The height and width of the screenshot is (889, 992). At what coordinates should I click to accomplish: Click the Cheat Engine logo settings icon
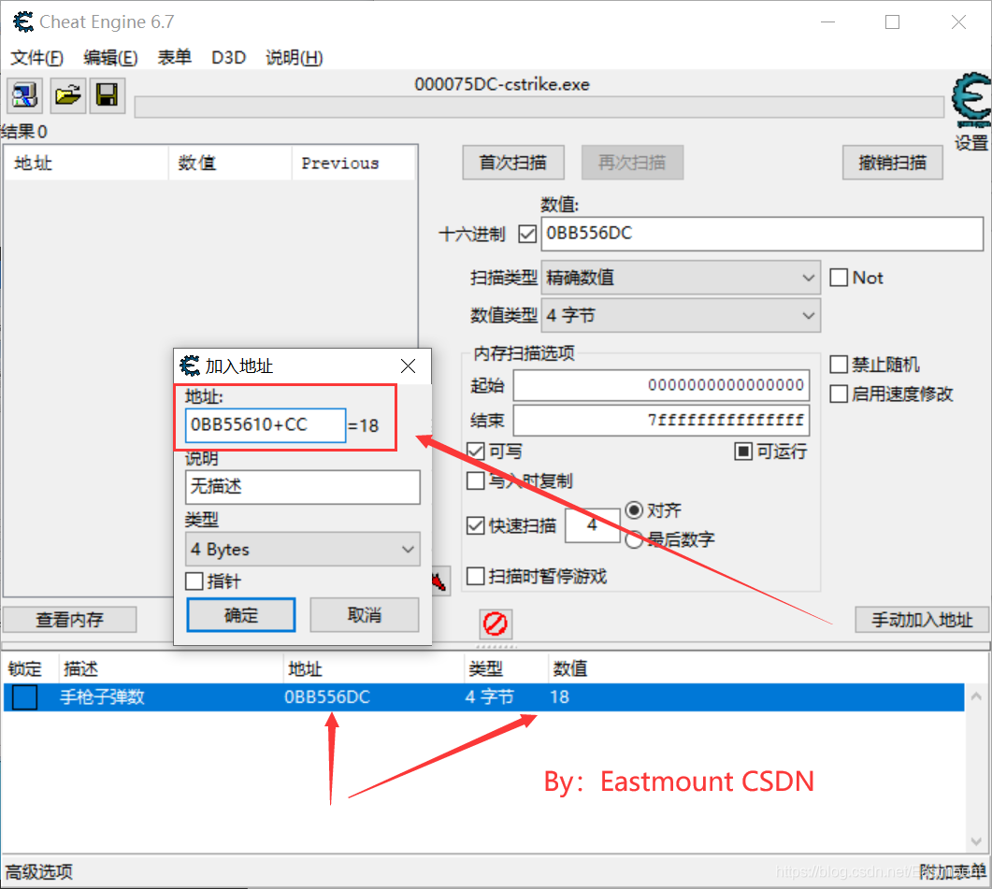point(971,101)
